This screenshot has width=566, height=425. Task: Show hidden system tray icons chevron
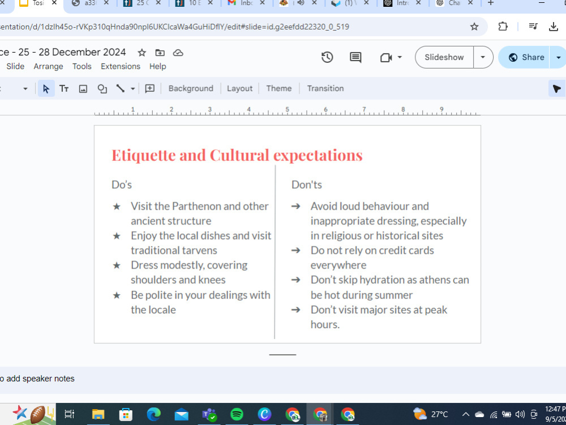466,414
